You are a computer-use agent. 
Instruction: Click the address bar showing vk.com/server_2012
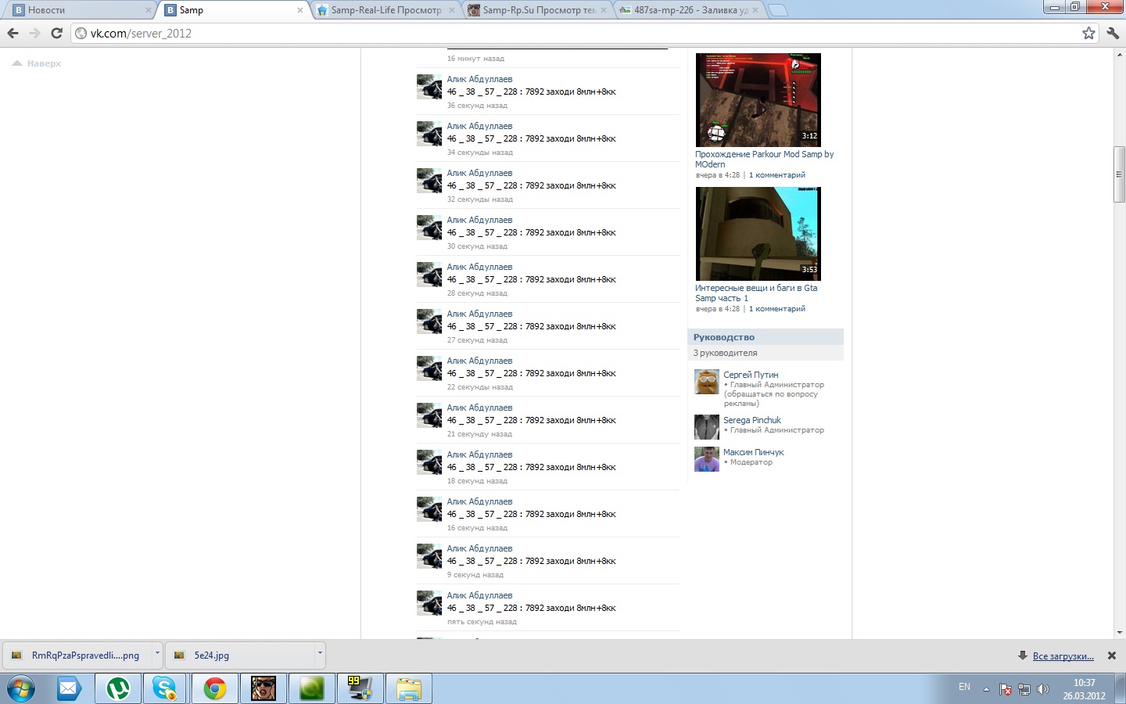point(579,33)
